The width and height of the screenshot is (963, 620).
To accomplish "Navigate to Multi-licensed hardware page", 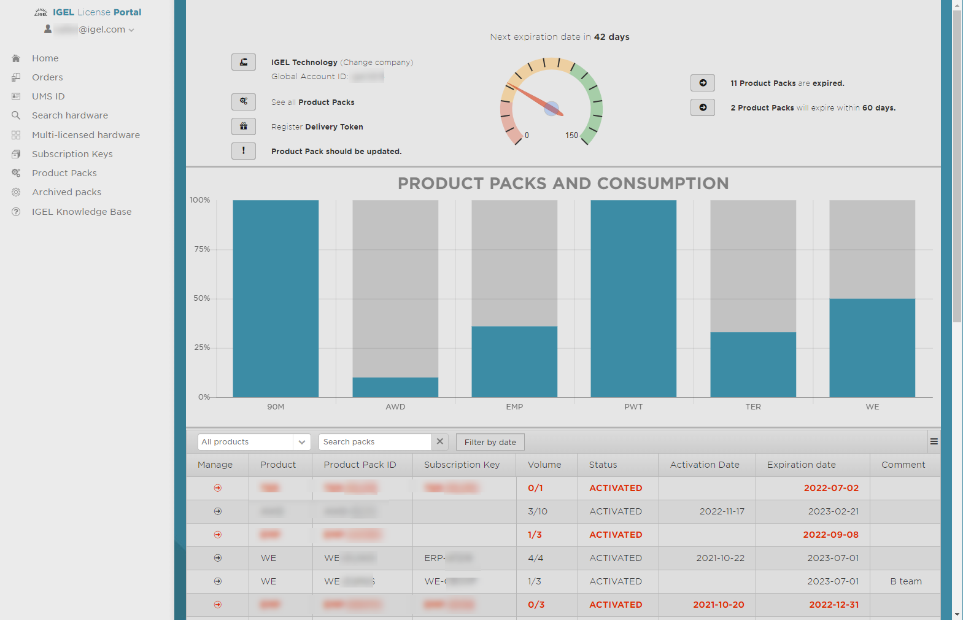I will click(x=85, y=135).
